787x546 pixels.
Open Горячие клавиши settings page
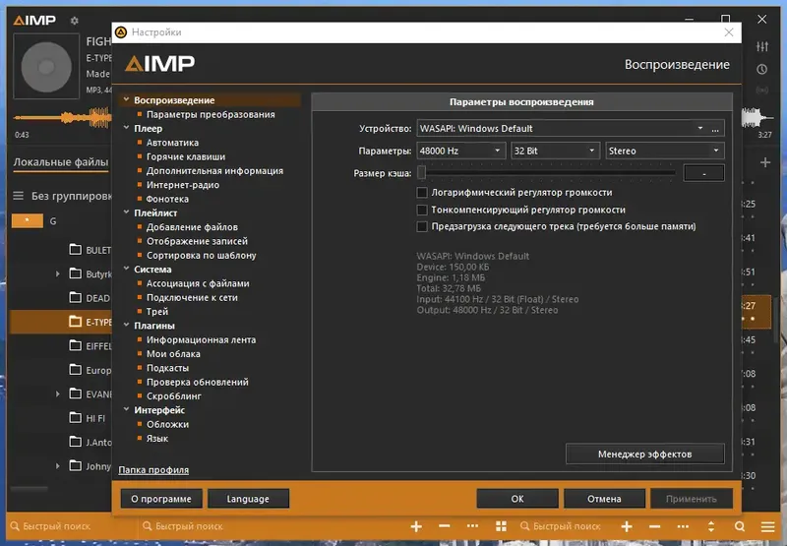(x=186, y=156)
